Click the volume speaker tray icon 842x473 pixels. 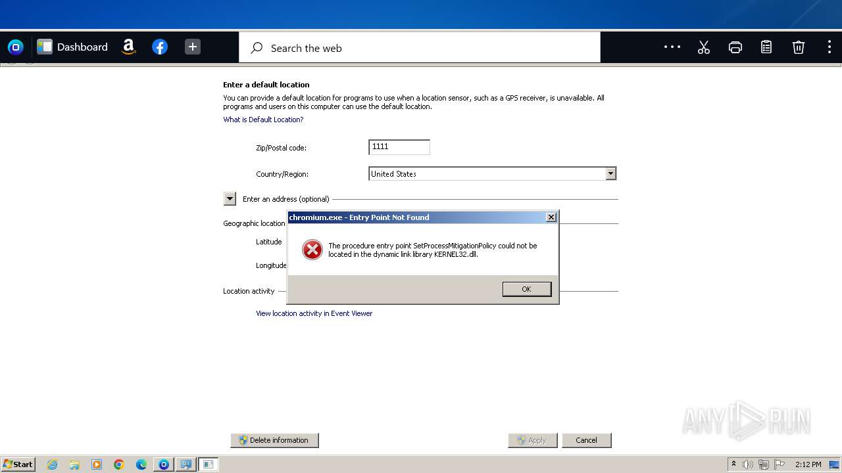(x=747, y=464)
